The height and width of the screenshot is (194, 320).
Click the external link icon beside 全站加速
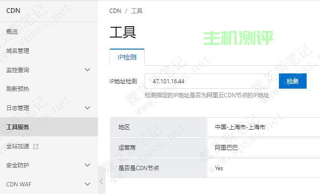point(36,146)
